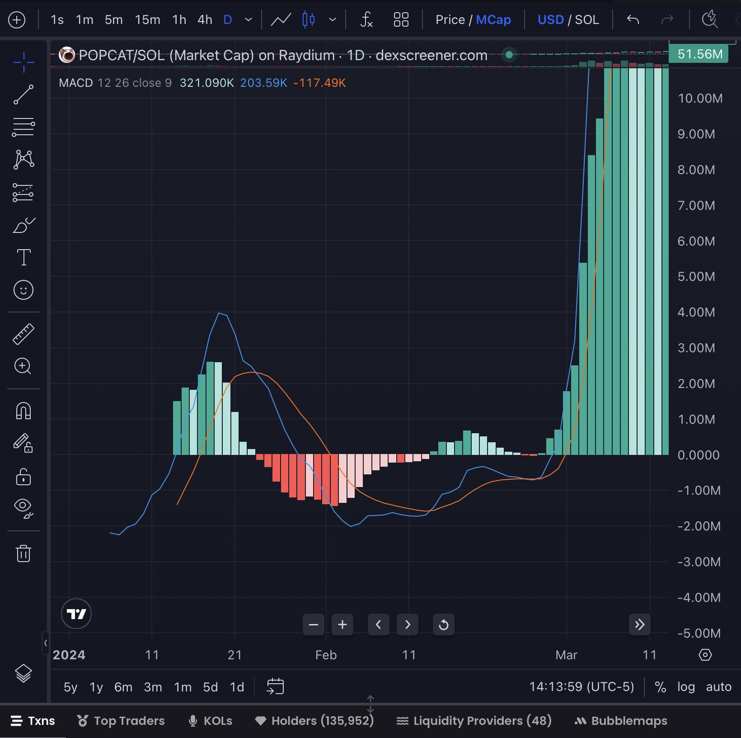Set chart range to 3m
The image size is (741, 738).
153,687
